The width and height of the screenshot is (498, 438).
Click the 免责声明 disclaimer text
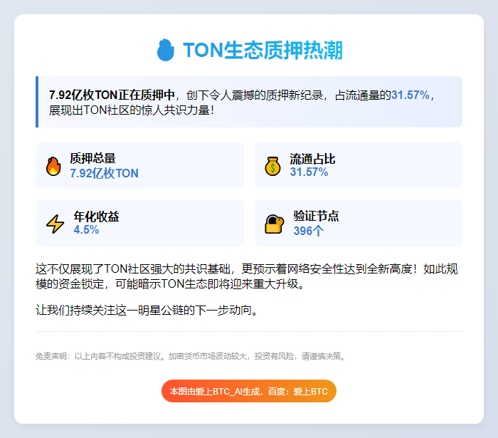[191, 356]
